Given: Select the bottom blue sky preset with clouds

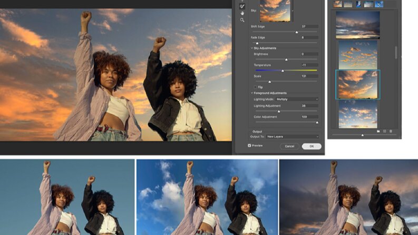Looking at the screenshot, I should [x=358, y=114].
